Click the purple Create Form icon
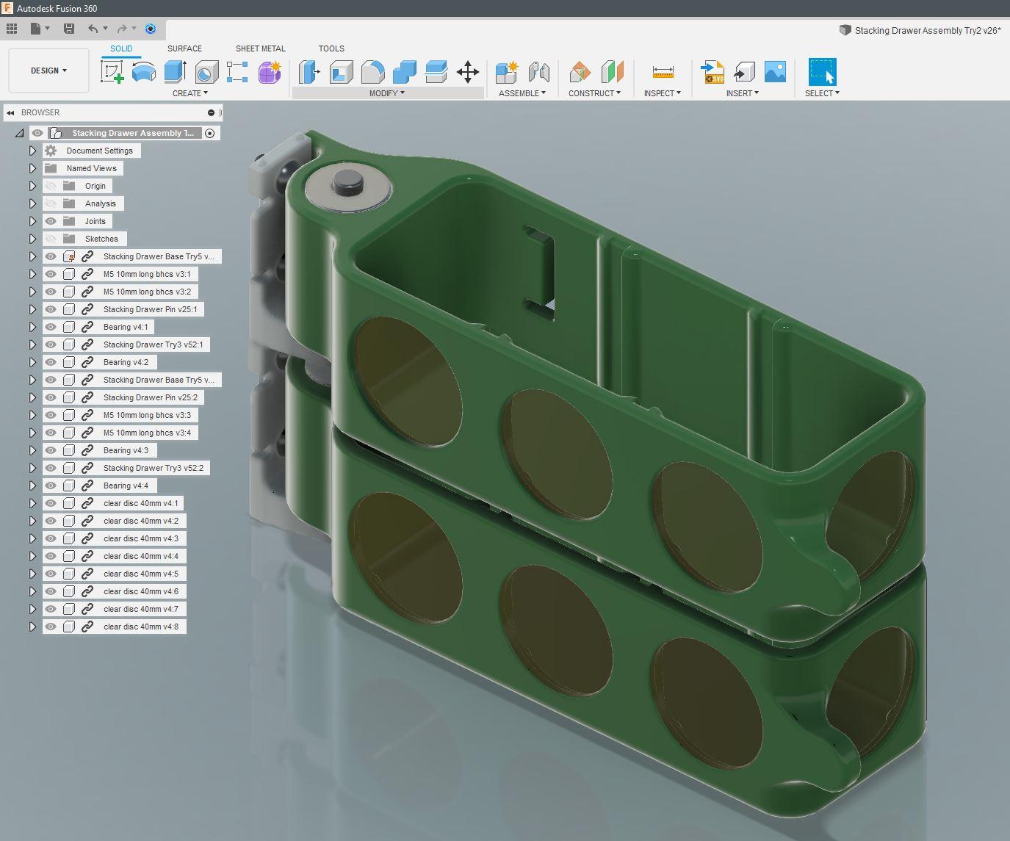This screenshot has width=1010, height=841. point(270,72)
